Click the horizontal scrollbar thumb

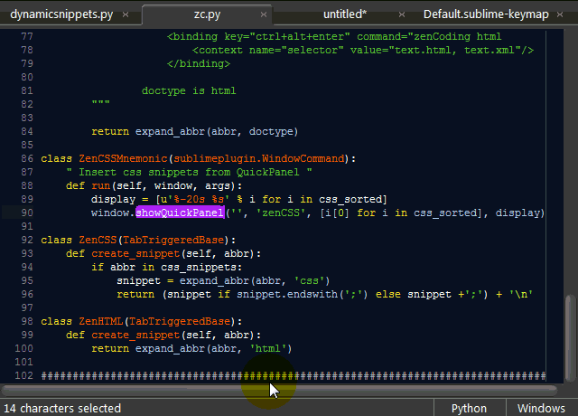[271, 390]
